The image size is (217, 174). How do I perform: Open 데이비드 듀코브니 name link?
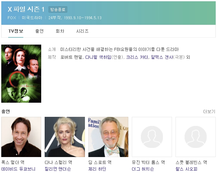click(18, 169)
